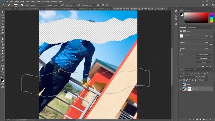The image size is (215, 121).
Task: Open layer Fill dropdown arrow
Action: click(207, 80)
